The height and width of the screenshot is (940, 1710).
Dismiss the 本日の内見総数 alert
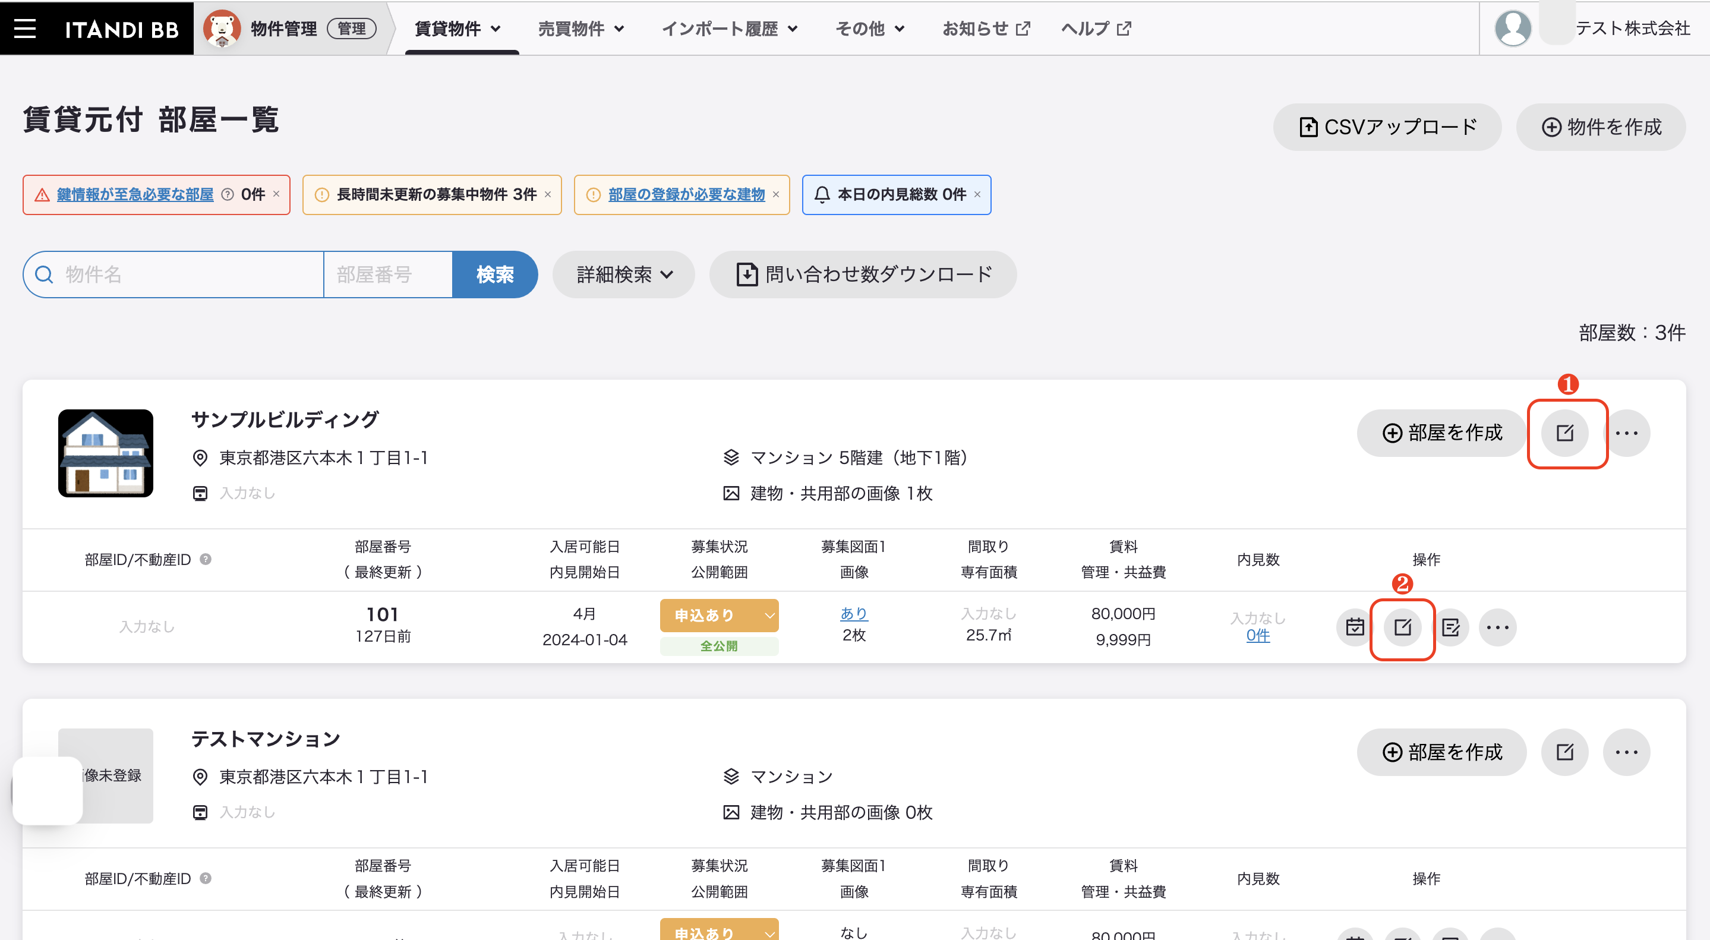[x=977, y=194]
